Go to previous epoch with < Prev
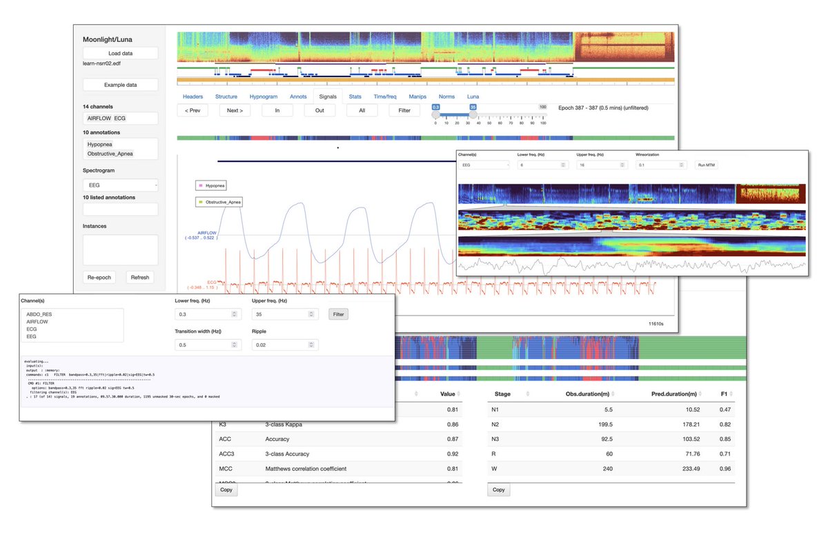Viewport: 828px width, 534px height. tap(193, 110)
